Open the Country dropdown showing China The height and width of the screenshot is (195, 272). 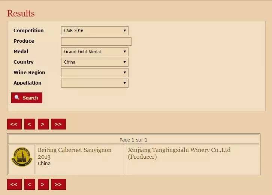point(95,62)
